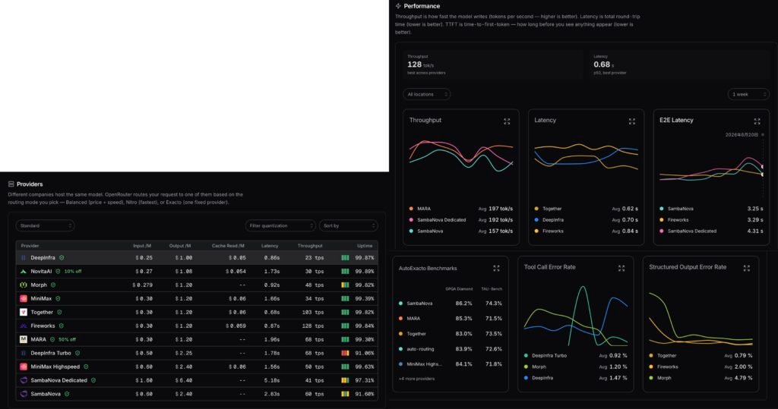
Task: Sort table by Provider column header
Action: click(30, 246)
